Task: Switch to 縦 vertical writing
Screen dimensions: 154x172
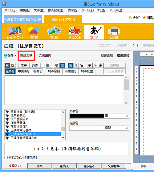Action: pos(62,65)
